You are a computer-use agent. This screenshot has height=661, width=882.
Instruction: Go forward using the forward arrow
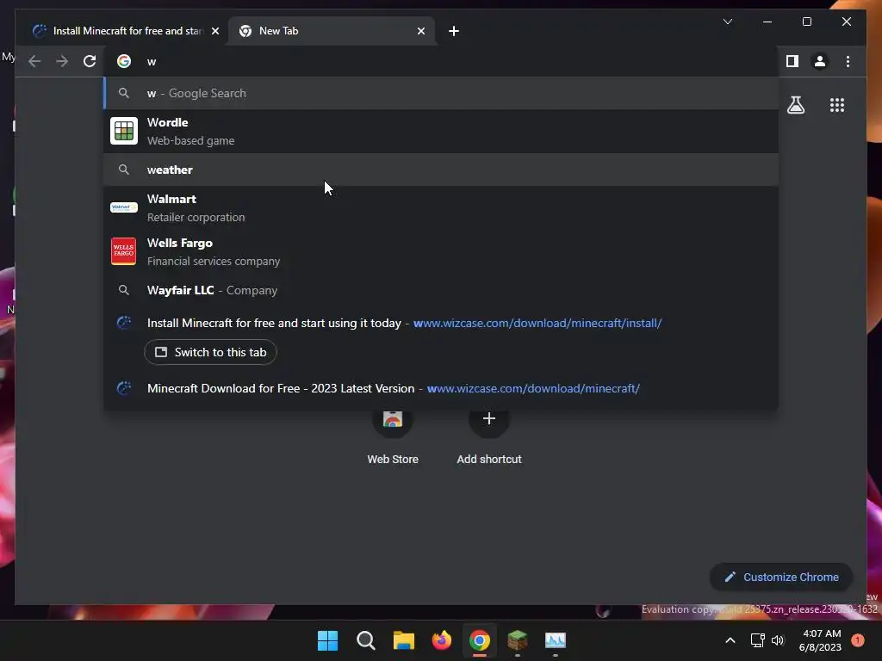click(x=62, y=61)
